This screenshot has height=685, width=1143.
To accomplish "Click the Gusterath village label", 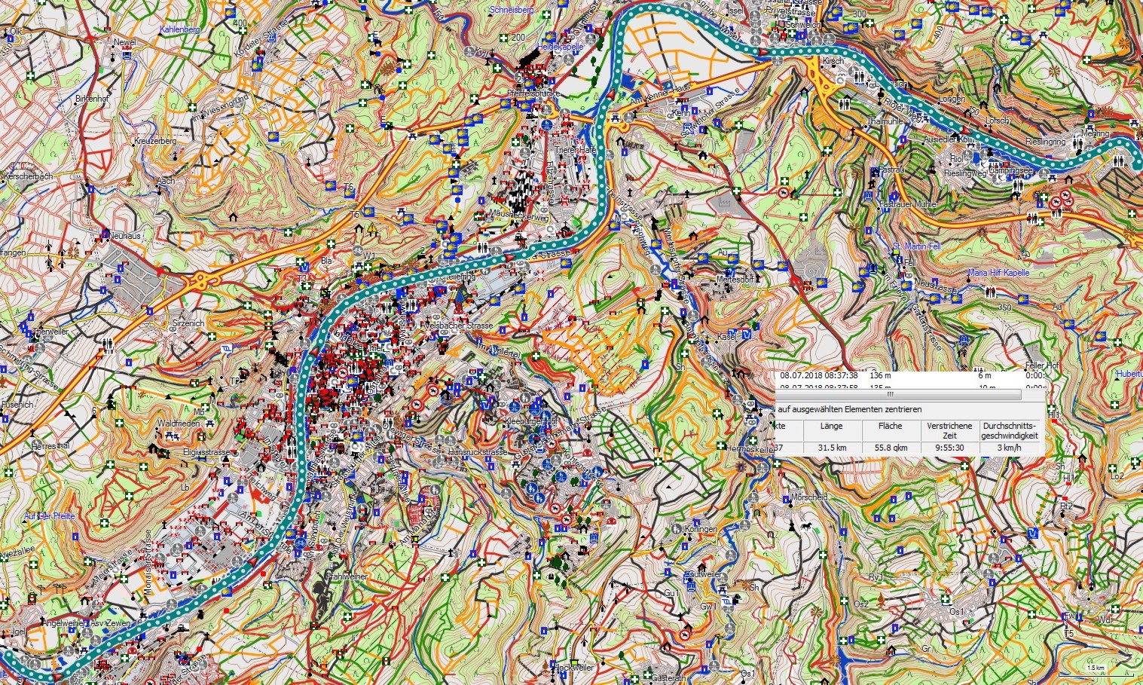I will (x=668, y=679).
